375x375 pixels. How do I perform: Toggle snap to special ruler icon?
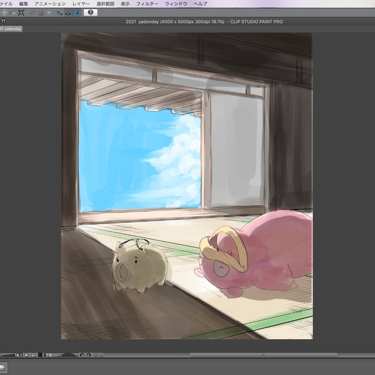pyautogui.click(x=68, y=13)
